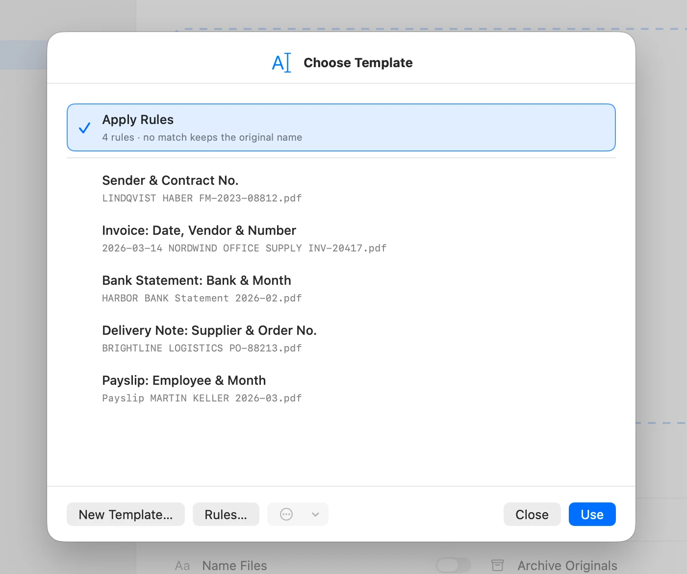Click example HARBOR BANK Statement 2026-02.pdf
Image resolution: width=687 pixels, height=574 pixels.
[x=202, y=298]
